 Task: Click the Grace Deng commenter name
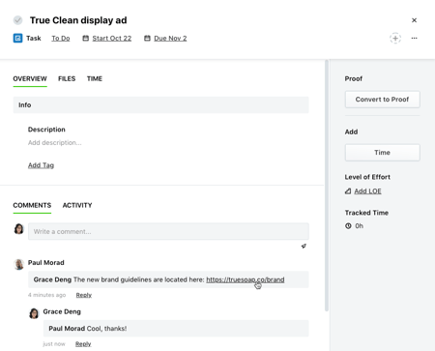(x=62, y=311)
